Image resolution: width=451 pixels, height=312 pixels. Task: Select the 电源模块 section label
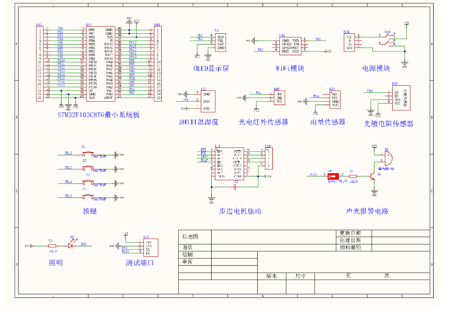(376, 68)
